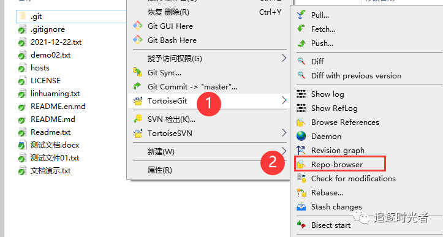Image resolution: width=443 pixels, height=237 pixels.
Task: Click the TortoiseSVN turtle icon
Action: click(138, 133)
